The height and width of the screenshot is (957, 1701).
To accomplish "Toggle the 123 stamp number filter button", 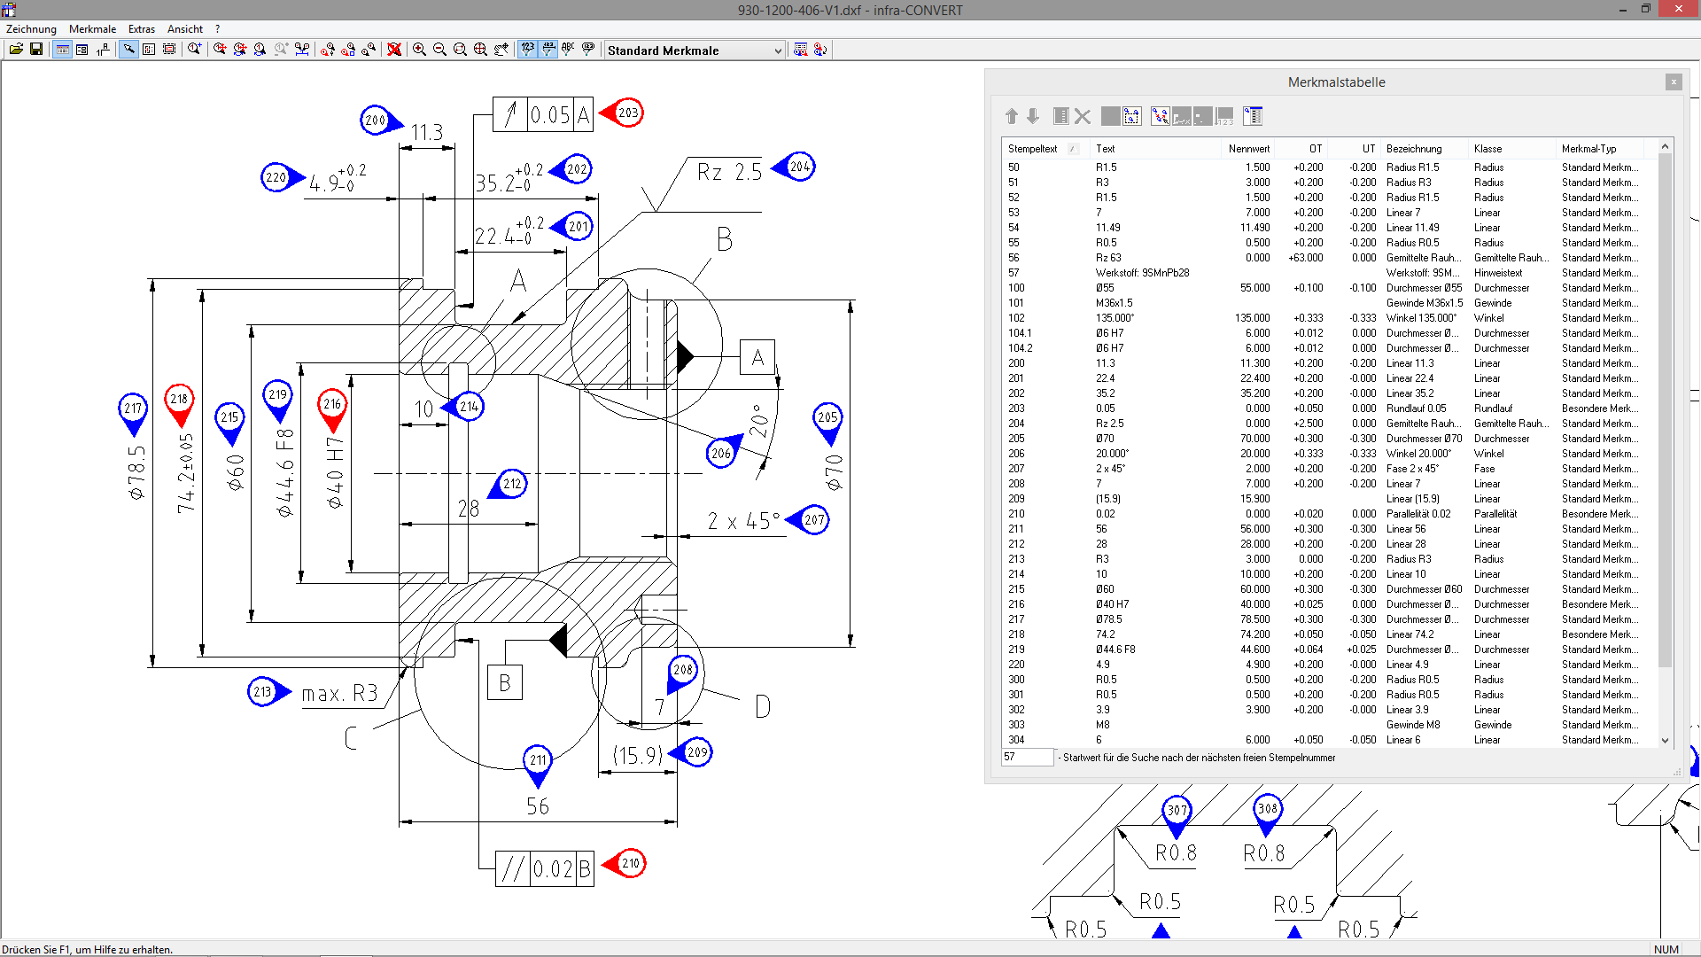I will [x=528, y=50].
